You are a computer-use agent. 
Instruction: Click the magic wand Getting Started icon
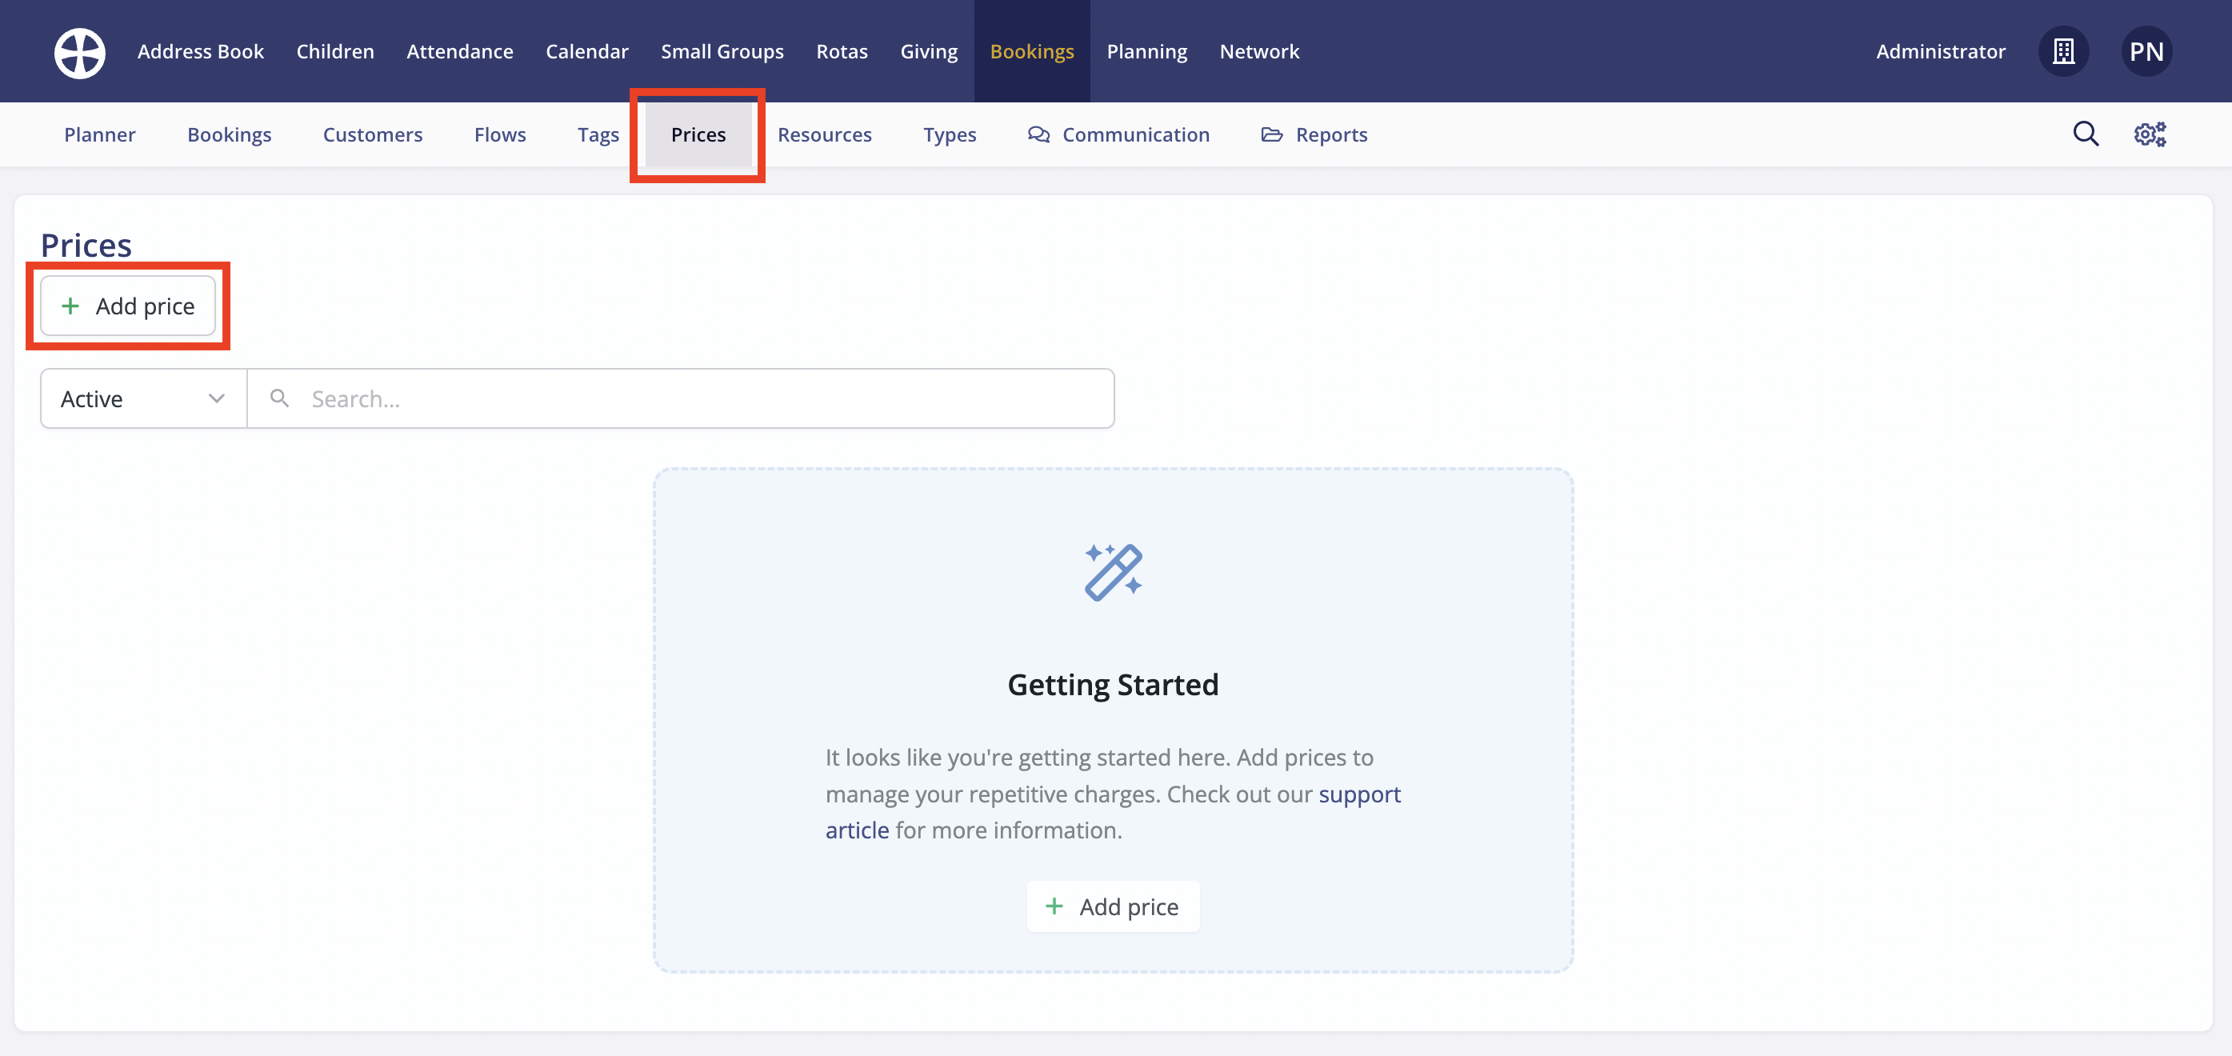1113,572
